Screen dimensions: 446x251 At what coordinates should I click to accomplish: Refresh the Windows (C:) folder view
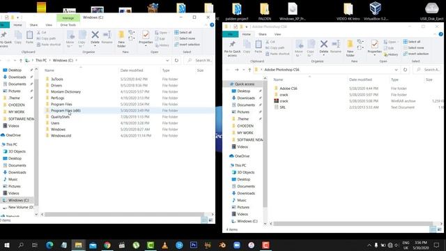coord(176,61)
